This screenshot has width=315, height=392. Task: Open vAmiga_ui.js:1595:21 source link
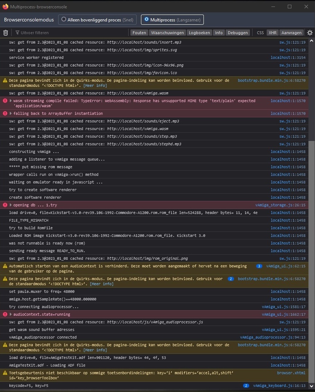[283, 330]
